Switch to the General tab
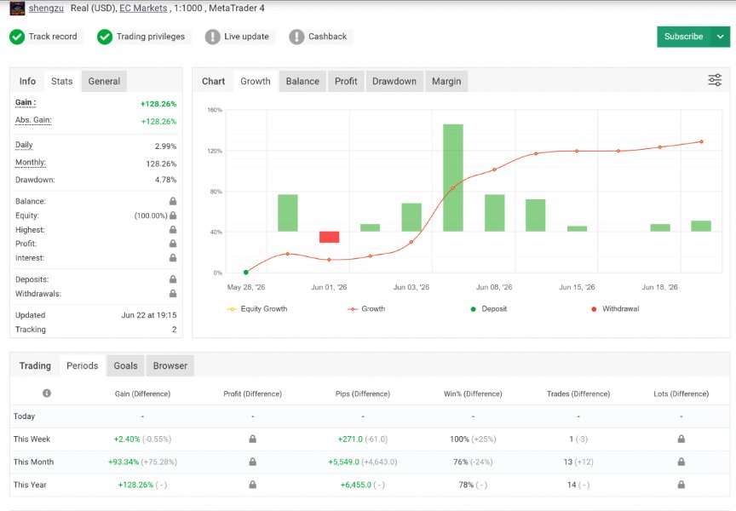The width and height of the screenshot is (736, 511). point(104,81)
